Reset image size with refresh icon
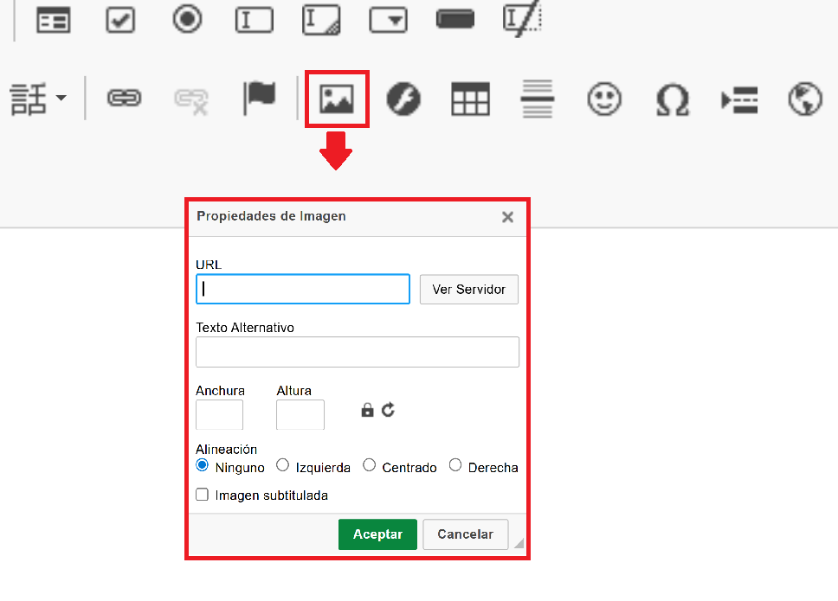The width and height of the screenshot is (838, 601). click(x=388, y=410)
